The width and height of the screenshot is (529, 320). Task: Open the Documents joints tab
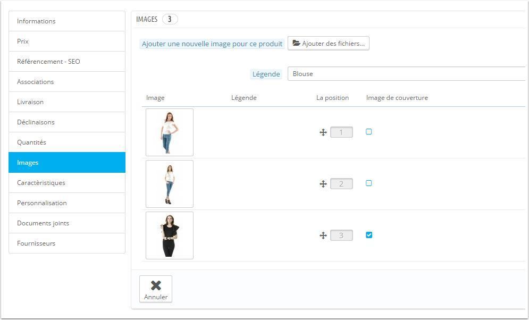pos(67,223)
